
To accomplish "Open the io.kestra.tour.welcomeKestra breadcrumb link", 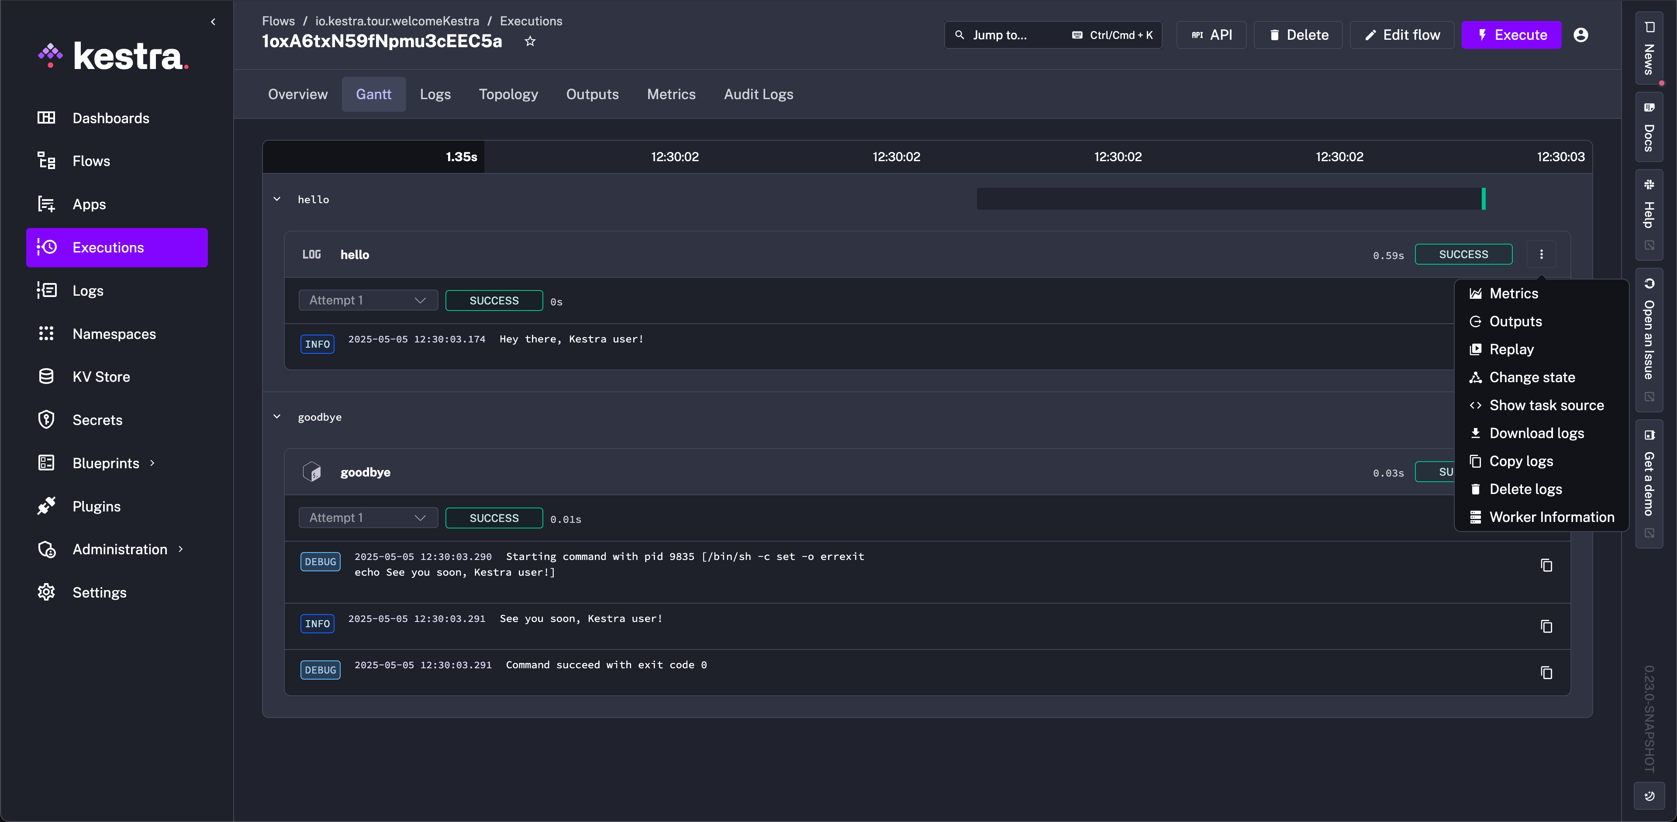I will [397, 21].
